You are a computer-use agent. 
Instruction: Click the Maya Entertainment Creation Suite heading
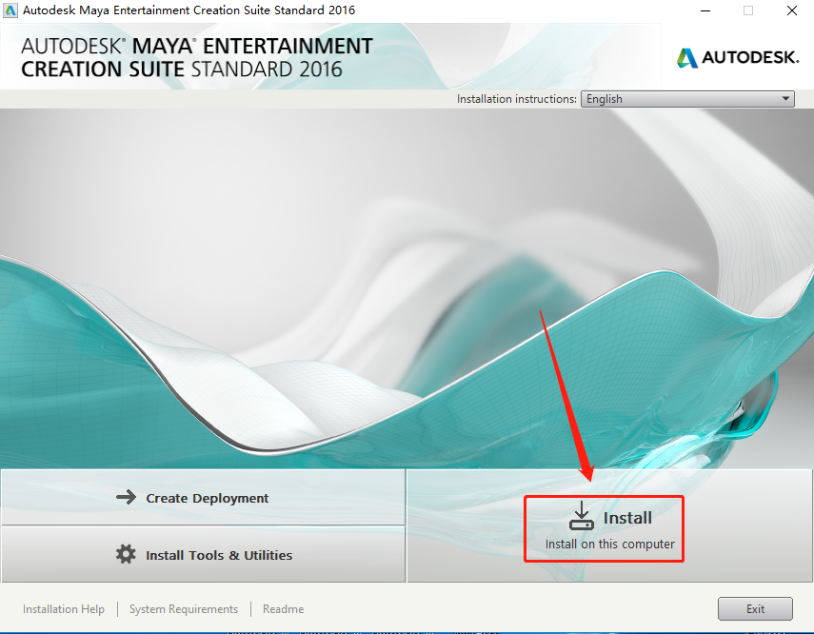[197, 57]
